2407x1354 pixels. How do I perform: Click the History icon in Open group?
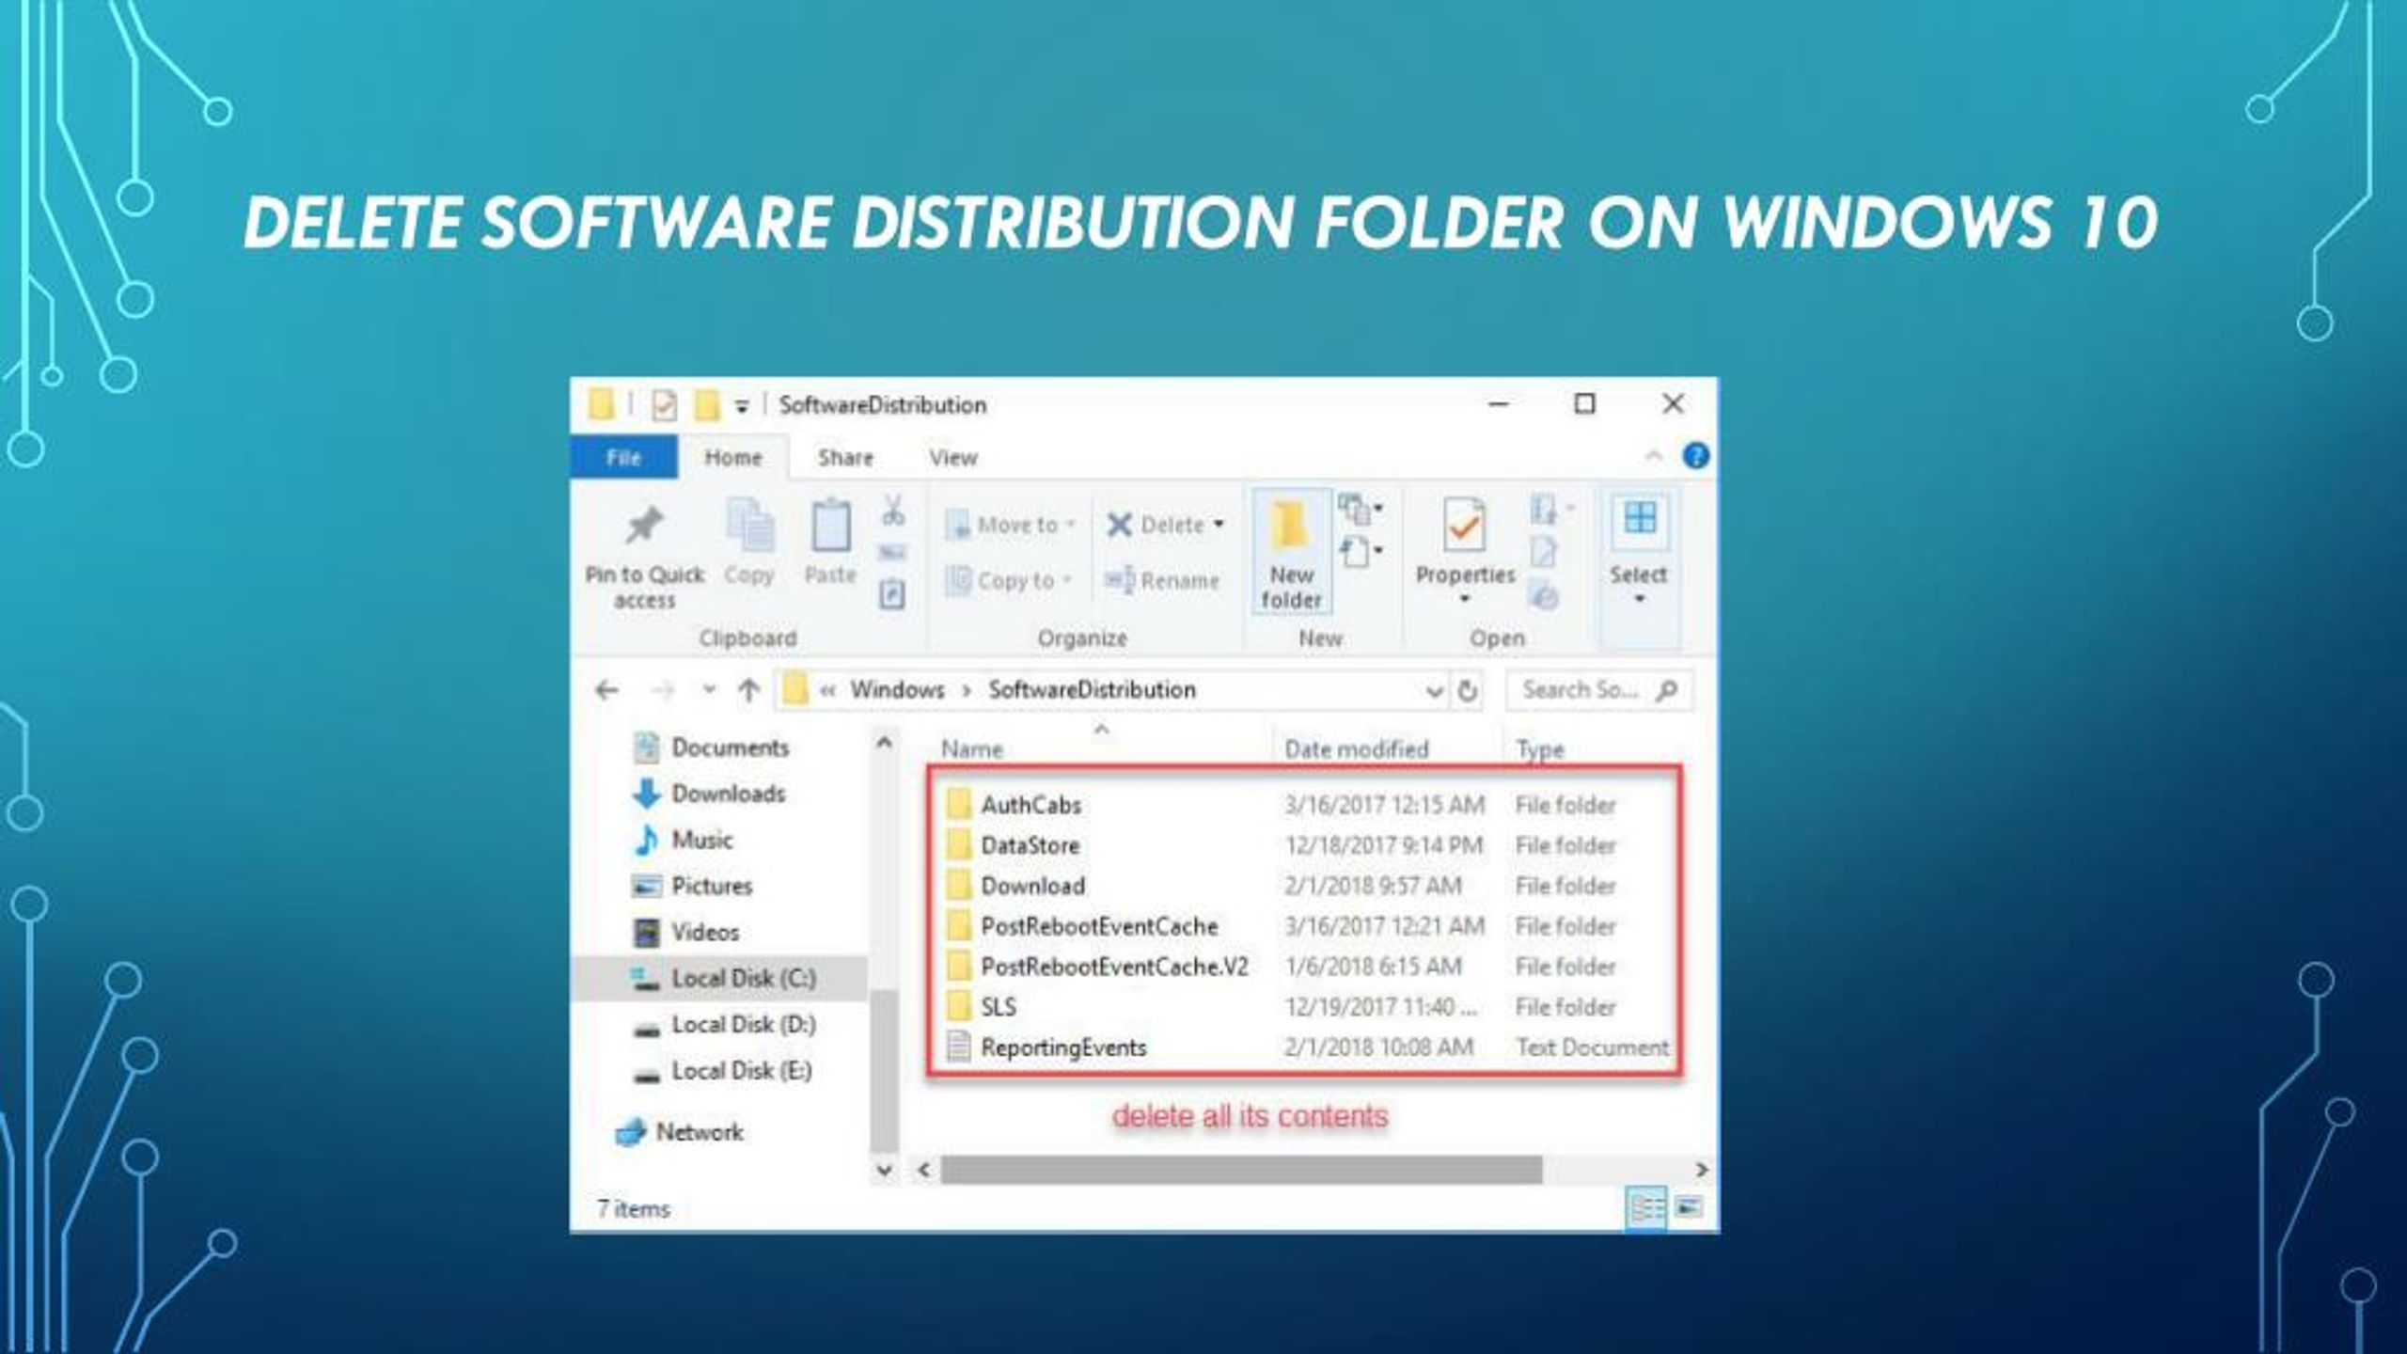click(x=1544, y=594)
